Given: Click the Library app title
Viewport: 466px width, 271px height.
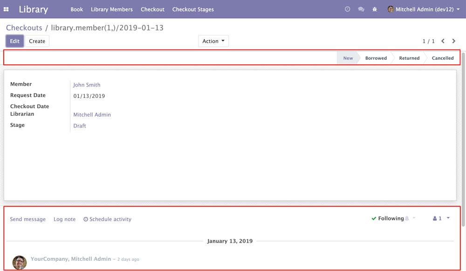Looking at the screenshot, I should (33, 9).
